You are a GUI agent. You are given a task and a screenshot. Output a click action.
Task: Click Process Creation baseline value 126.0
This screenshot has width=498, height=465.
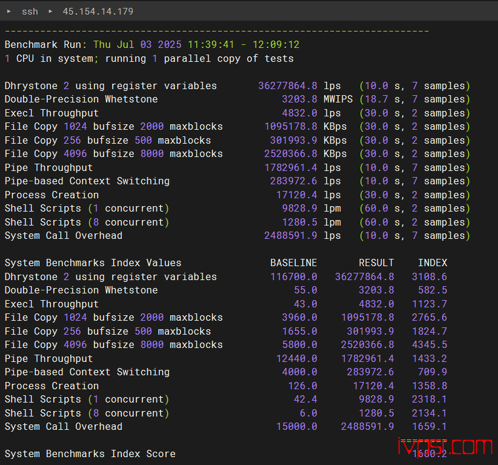pos(302,386)
